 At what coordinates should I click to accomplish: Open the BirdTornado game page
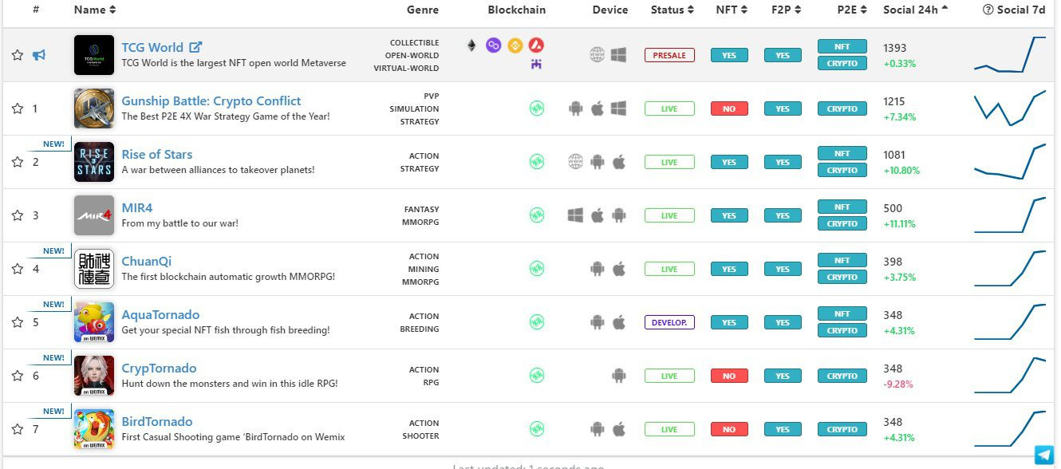point(157,421)
